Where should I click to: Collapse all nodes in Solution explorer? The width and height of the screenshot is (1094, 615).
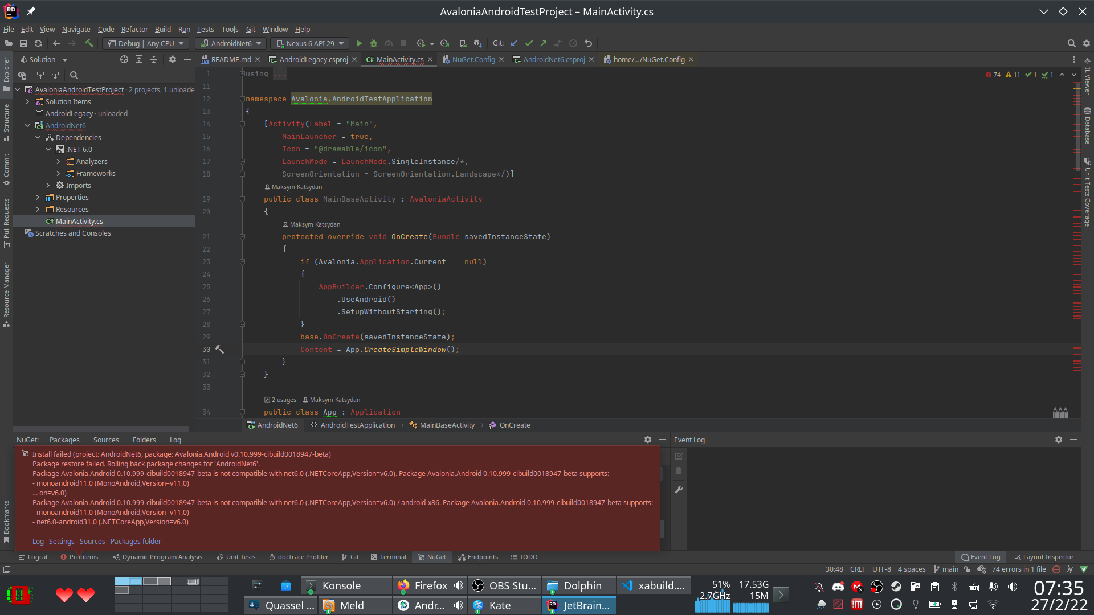click(x=154, y=59)
